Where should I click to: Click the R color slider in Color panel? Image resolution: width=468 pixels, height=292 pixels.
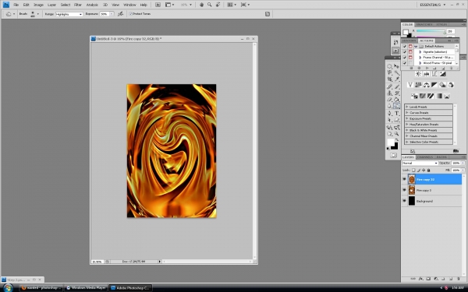coord(431,31)
